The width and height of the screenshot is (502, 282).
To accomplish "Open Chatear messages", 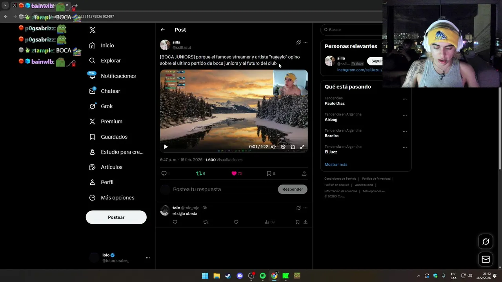I will point(104,91).
